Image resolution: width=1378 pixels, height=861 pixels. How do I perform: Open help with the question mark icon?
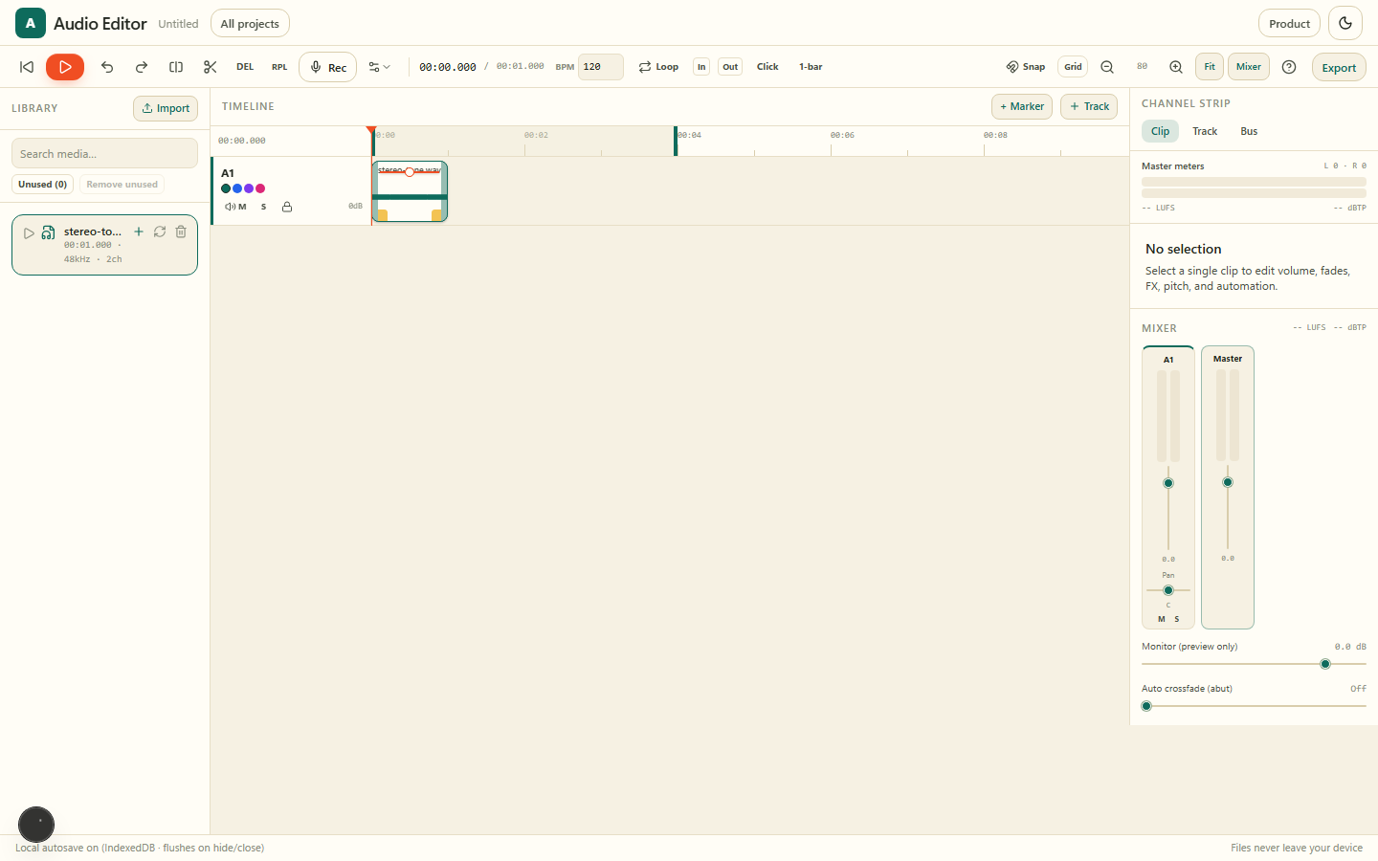pos(1289,67)
